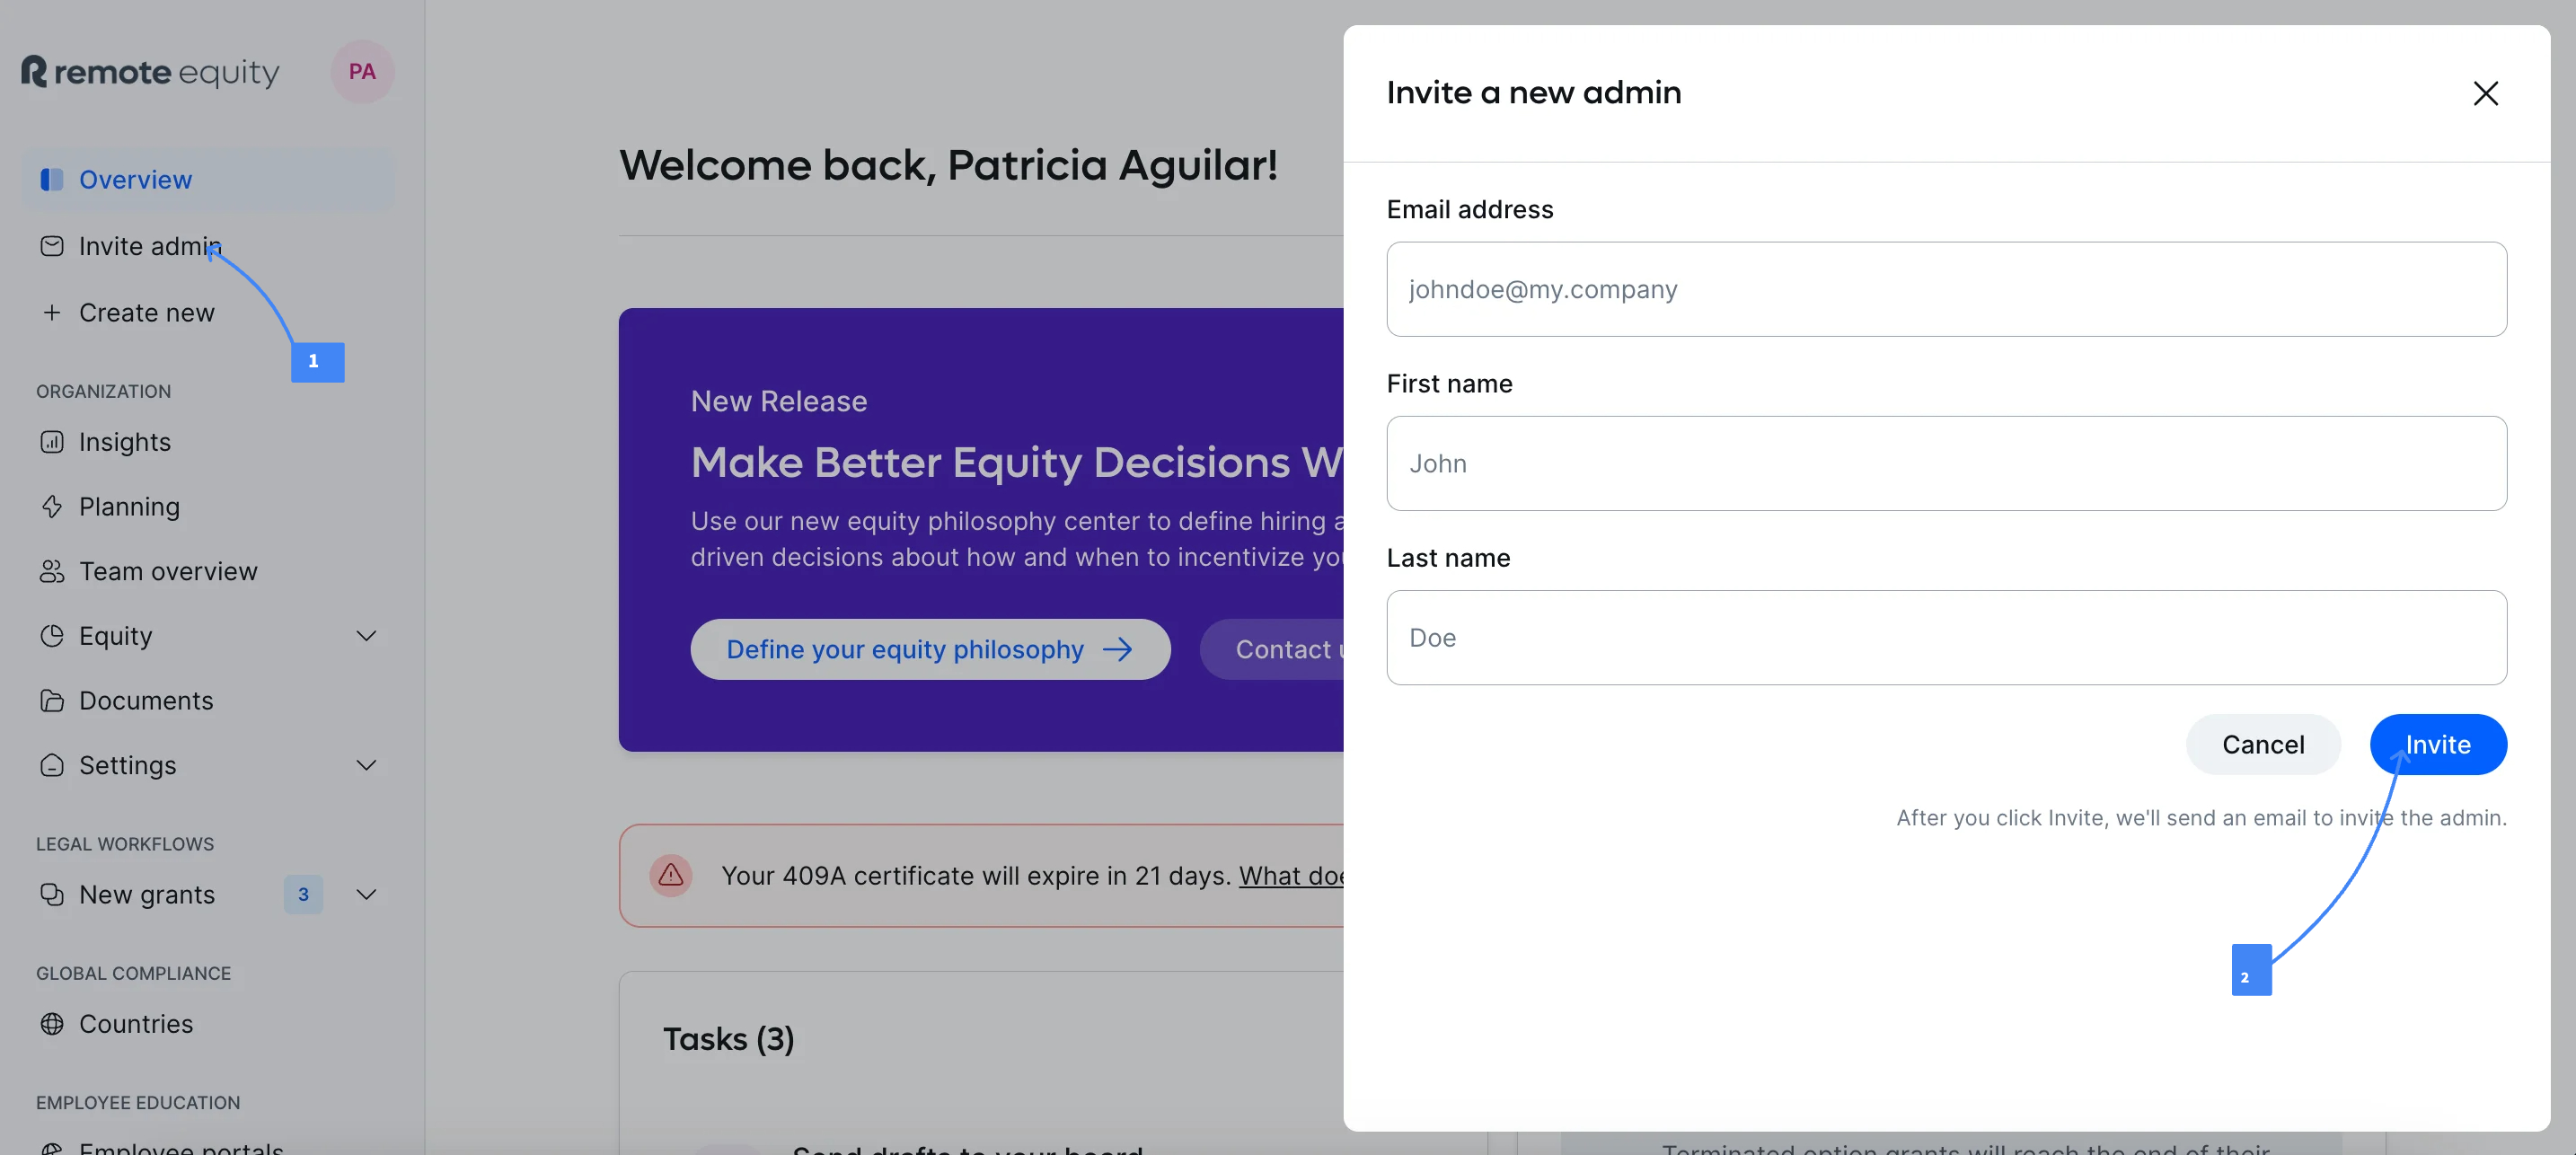Click the Planning lightning icon

[52, 507]
